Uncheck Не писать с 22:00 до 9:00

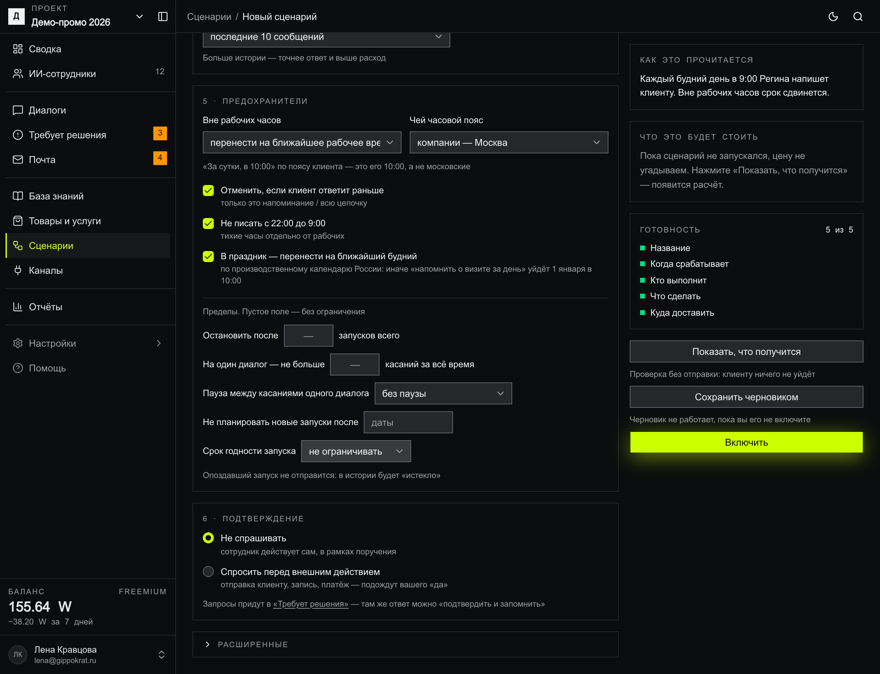[x=208, y=224]
